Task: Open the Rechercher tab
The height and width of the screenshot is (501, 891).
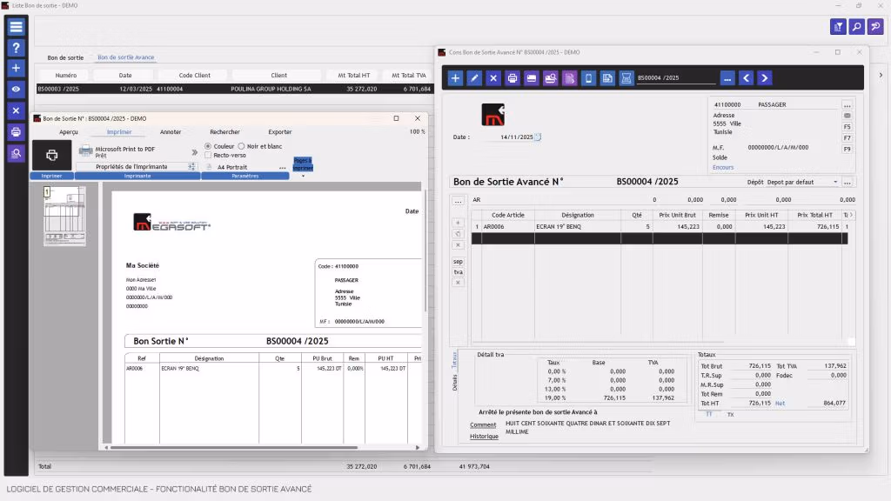Action: point(225,132)
